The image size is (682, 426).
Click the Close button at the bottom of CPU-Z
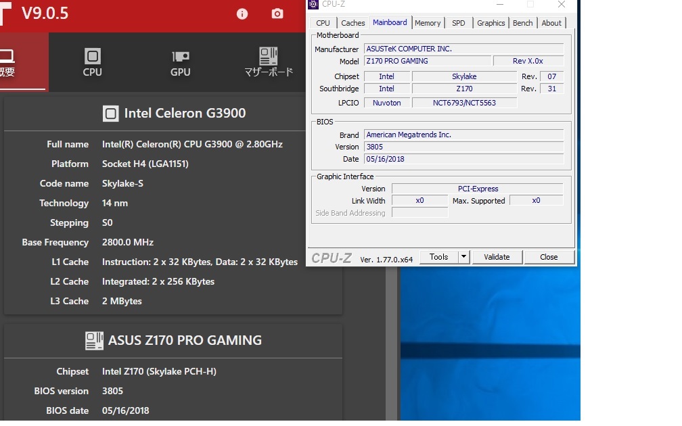click(549, 257)
